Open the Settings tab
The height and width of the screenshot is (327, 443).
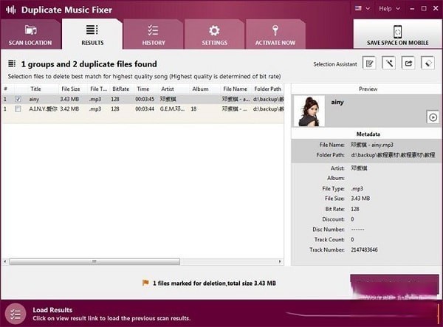tap(214, 35)
